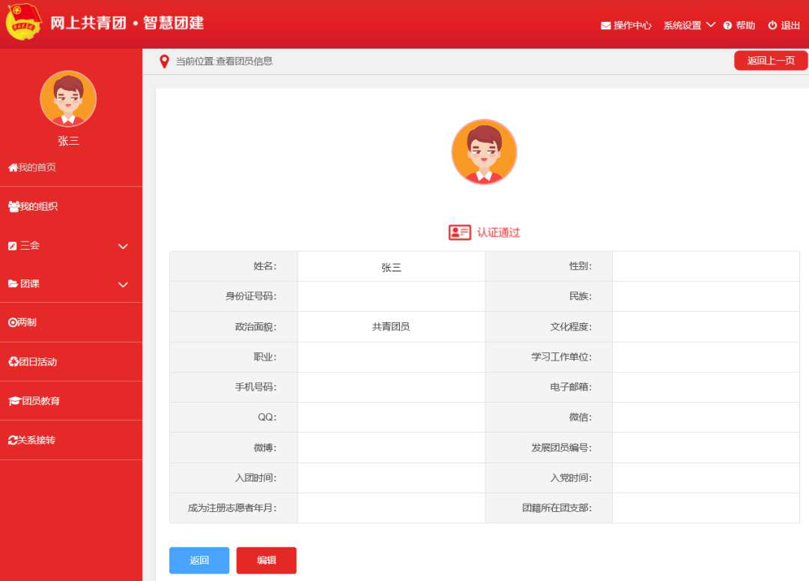809x581 pixels.
Task: Select 关系接转 from the sidebar
Action: click(36, 440)
